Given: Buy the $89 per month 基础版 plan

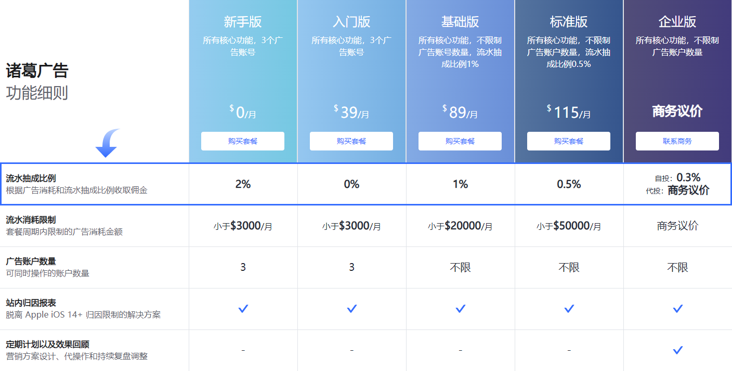Looking at the screenshot, I should (x=460, y=141).
